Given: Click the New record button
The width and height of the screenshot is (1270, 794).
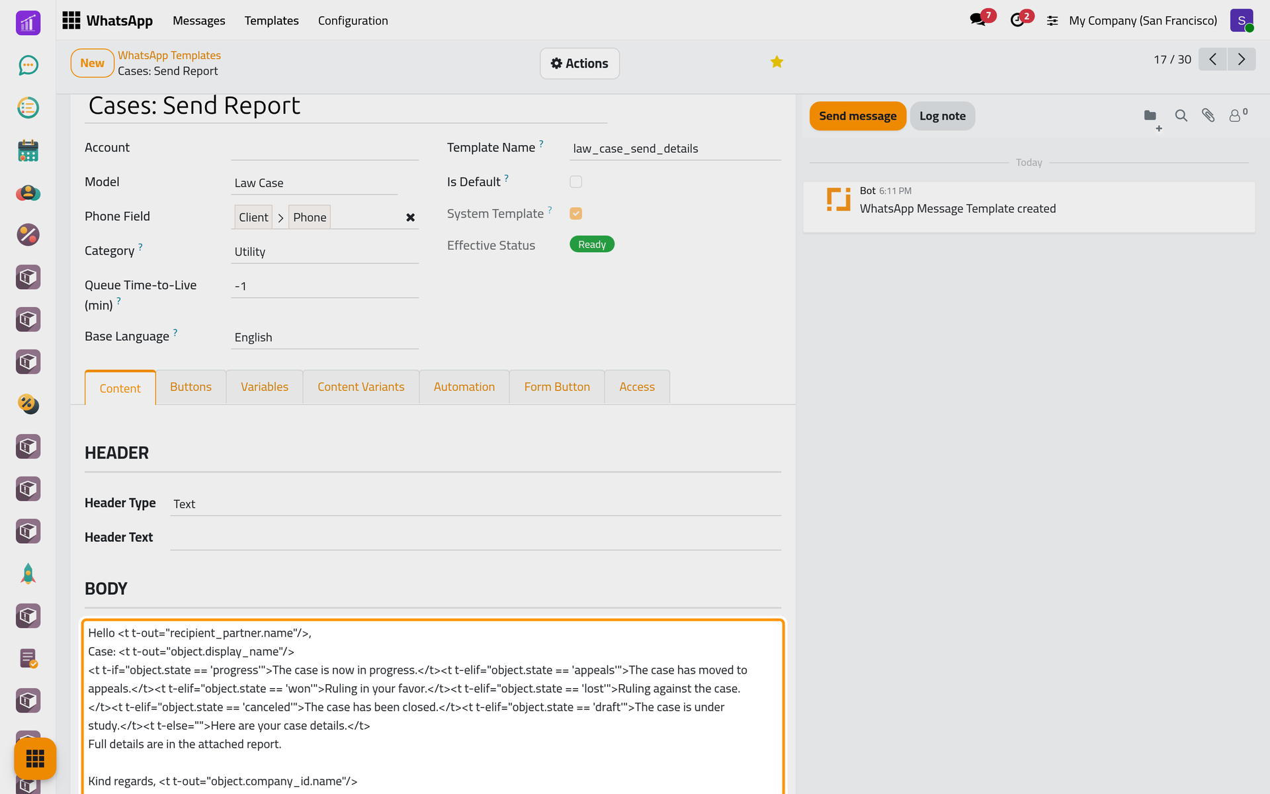Looking at the screenshot, I should [92, 64].
